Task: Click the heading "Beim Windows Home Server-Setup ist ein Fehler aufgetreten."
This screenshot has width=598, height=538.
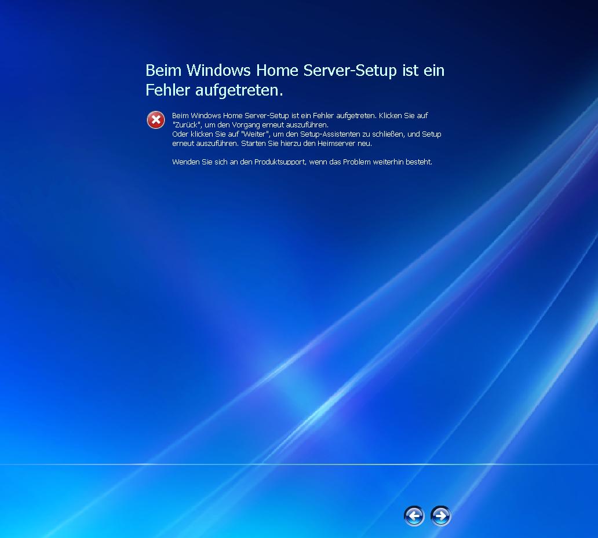Action: point(295,80)
